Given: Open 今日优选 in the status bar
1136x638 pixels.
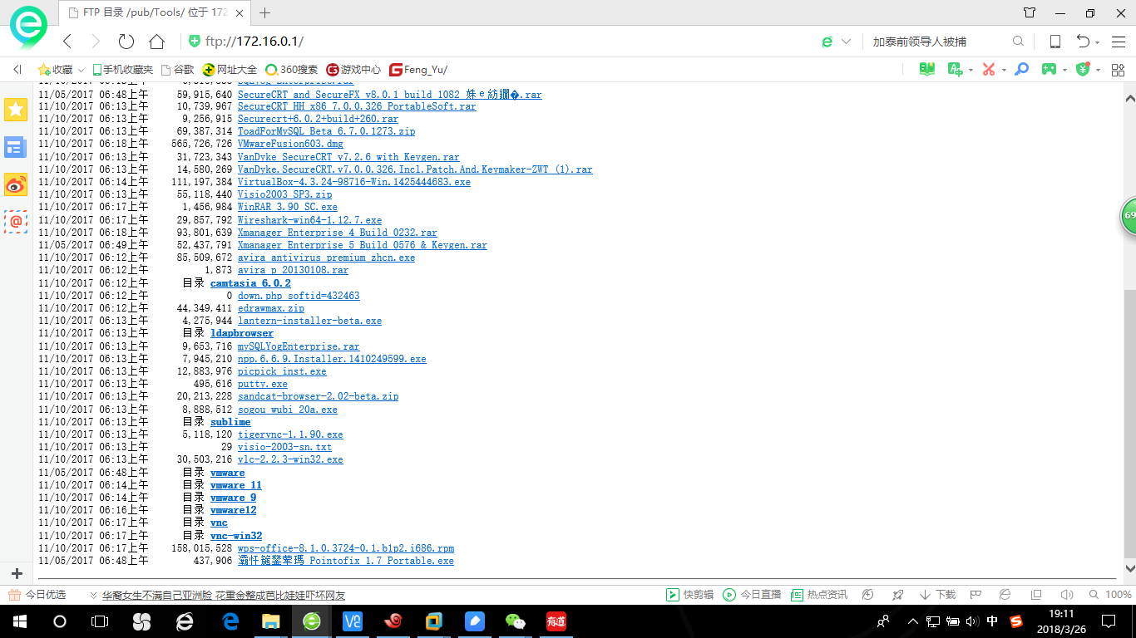Looking at the screenshot, I should point(37,595).
